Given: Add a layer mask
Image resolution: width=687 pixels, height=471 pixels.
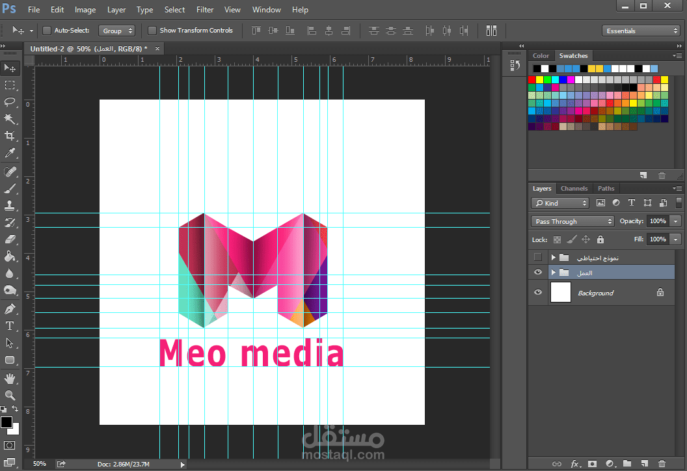Looking at the screenshot, I should pyautogui.click(x=593, y=463).
